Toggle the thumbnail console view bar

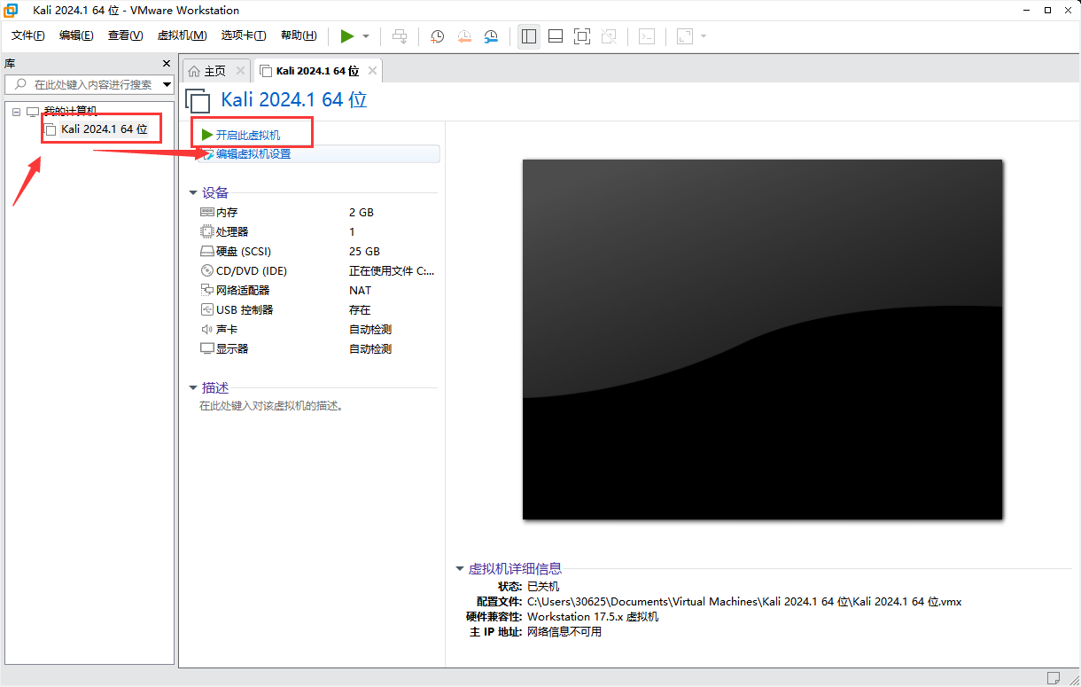point(556,35)
